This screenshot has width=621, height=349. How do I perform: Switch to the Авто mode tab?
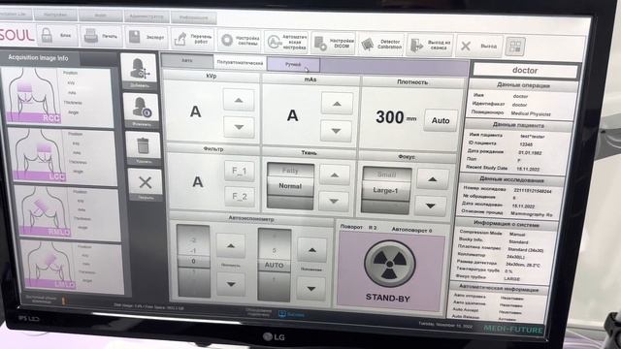pos(187,60)
